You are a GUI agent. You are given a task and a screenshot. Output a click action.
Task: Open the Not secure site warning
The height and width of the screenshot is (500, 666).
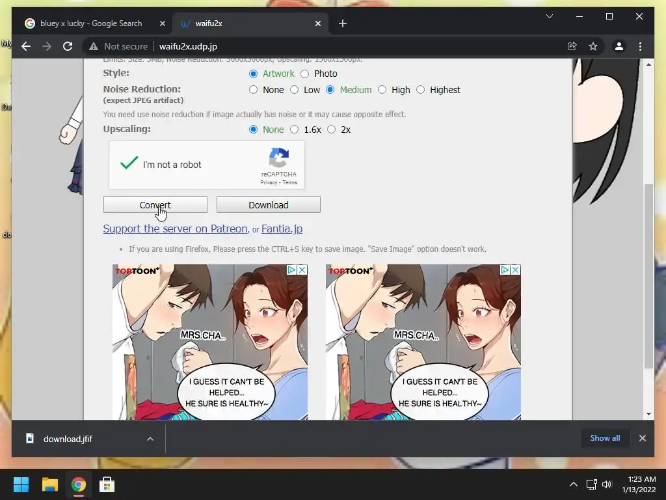[x=118, y=46]
